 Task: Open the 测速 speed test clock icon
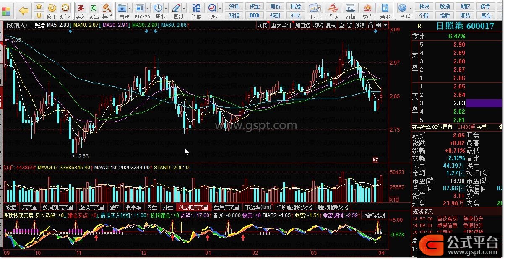(x=65, y=11)
